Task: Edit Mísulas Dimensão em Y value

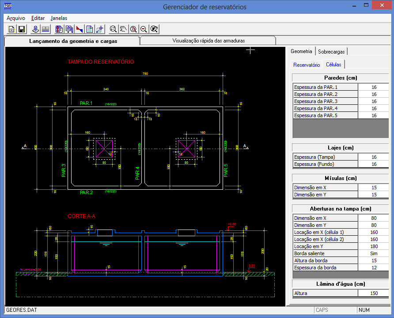Action: 374,195
